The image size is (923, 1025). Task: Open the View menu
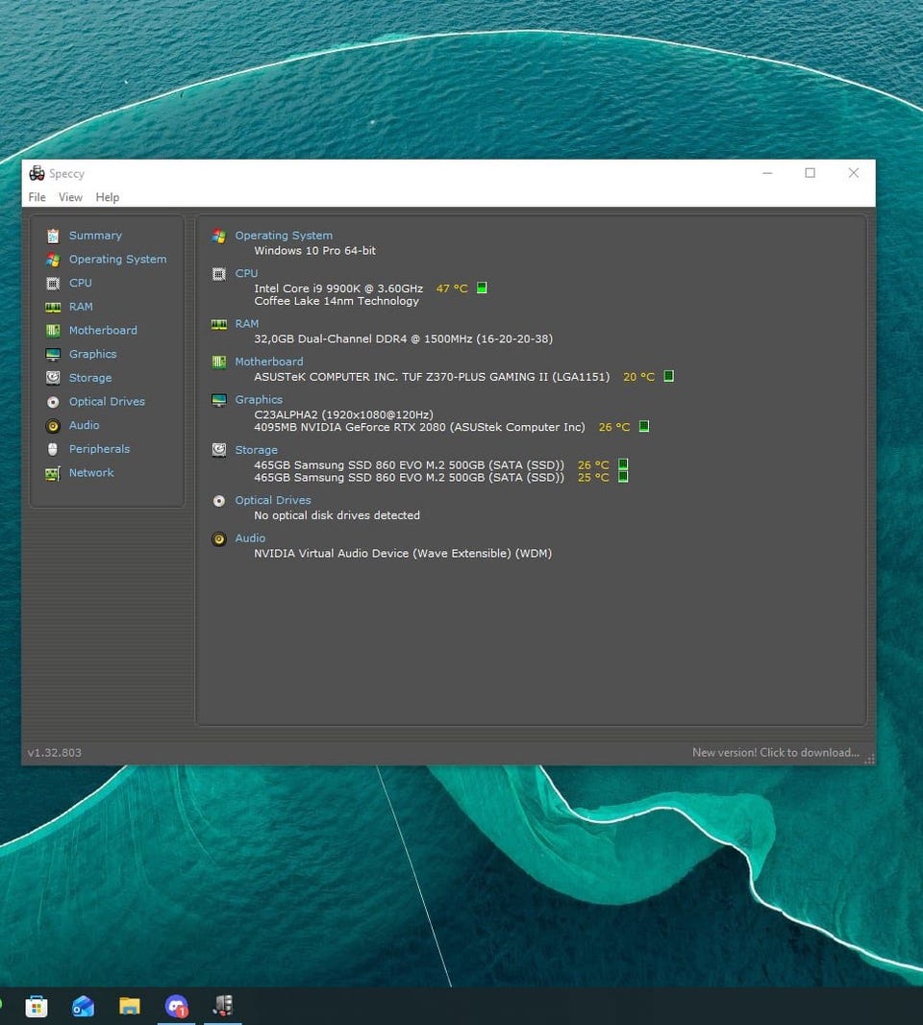coord(70,197)
